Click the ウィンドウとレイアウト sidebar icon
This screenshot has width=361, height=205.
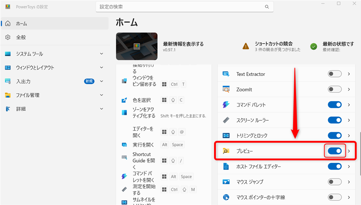pyautogui.click(x=8, y=68)
